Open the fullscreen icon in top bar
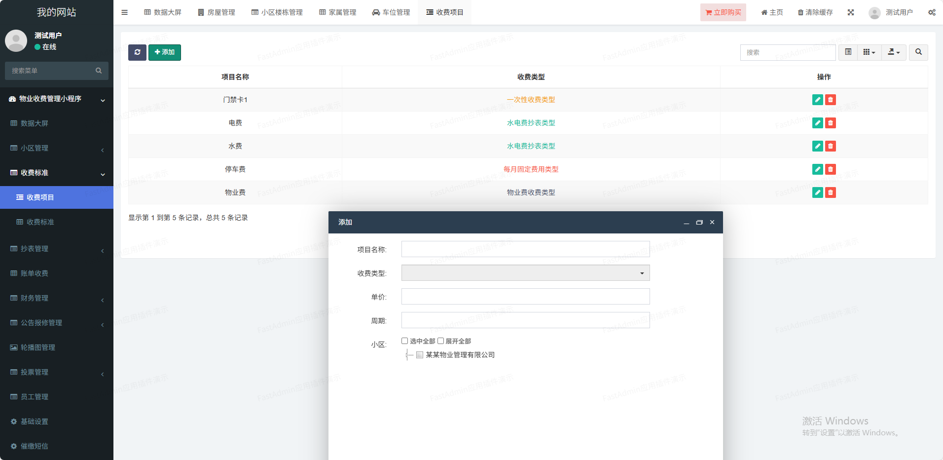Image resolution: width=943 pixels, height=460 pixels. (851, 12)
